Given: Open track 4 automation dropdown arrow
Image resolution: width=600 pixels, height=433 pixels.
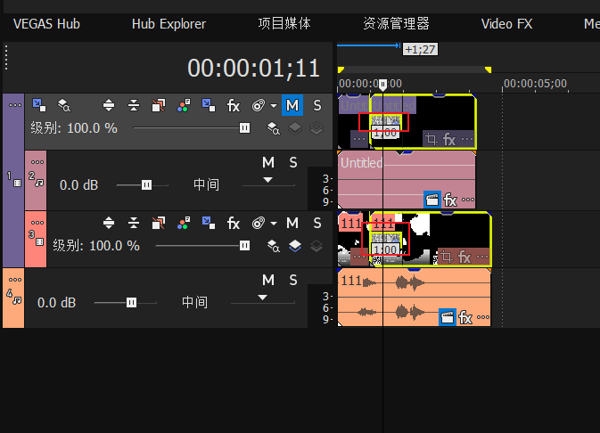Looking at the screenshot, I should pos(262,298).
